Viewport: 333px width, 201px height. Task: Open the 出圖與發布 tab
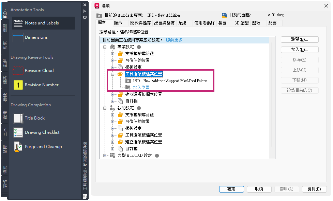pyautogui.click(x=164, y=23)
